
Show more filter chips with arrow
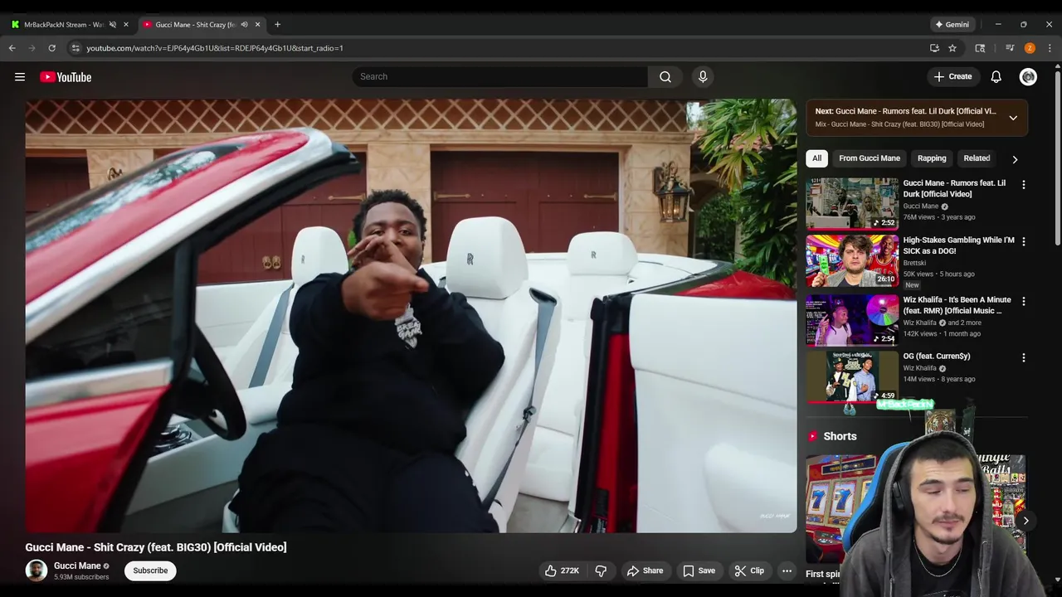[1015, 159]
